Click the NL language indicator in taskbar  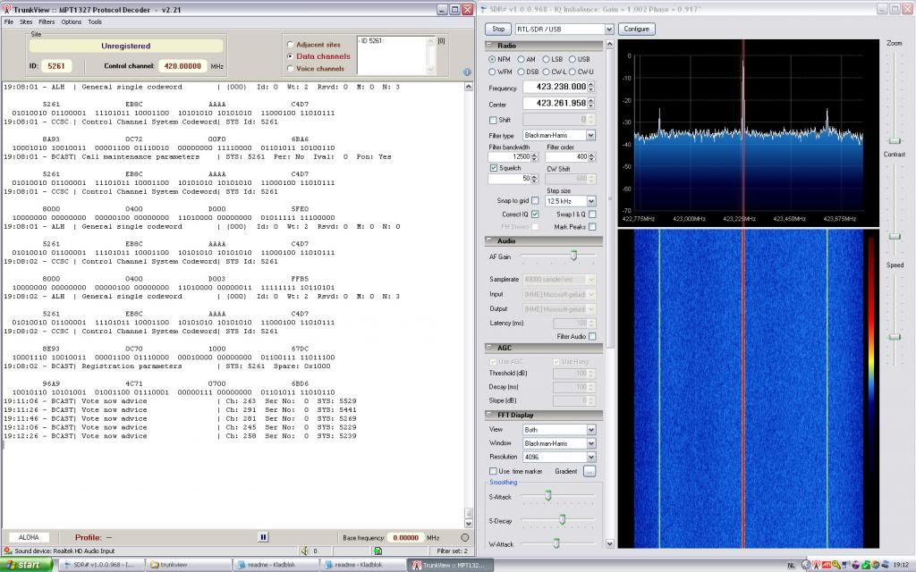click(x=791, y=565)
